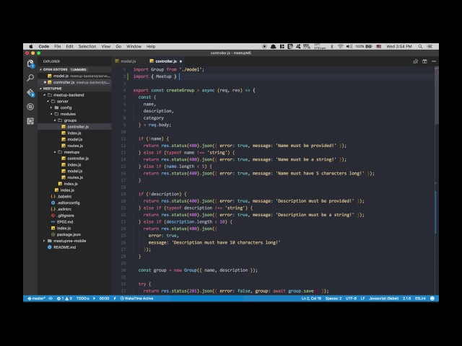Screen dimensions: 462x346
Task: Change indentation via Spaces: 2
Action: coord(334,298)
